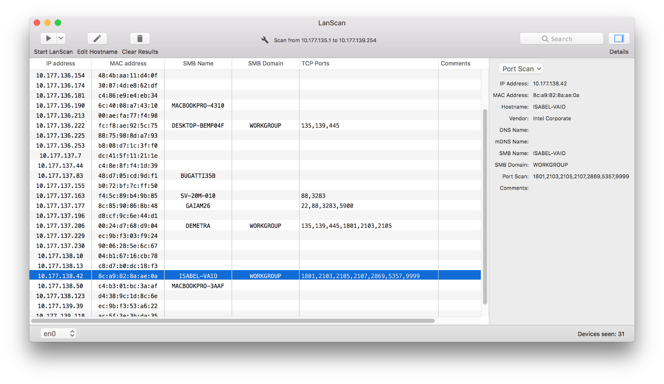
Task: Toggle the Details sidebar panel button
Action: [x=619, y=39]
